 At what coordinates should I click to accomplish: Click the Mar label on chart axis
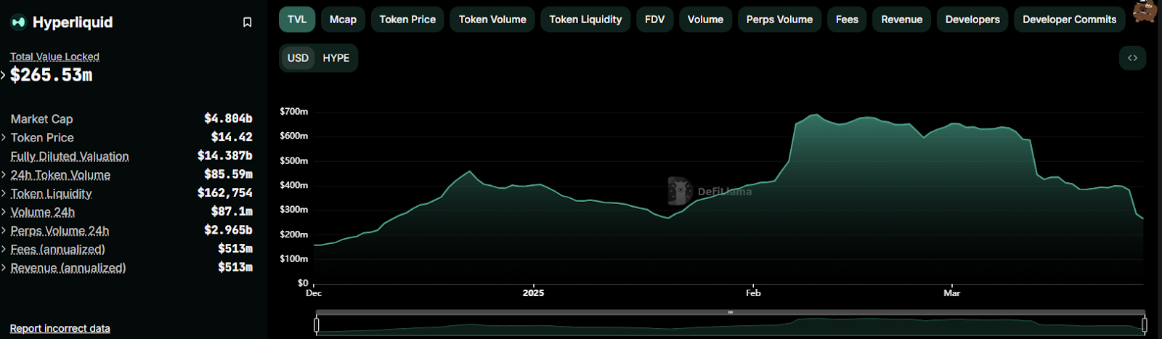point(951,293)
